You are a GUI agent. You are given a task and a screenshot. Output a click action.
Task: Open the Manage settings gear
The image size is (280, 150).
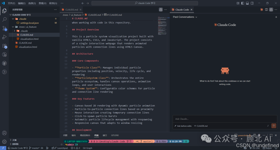[4, 142]
